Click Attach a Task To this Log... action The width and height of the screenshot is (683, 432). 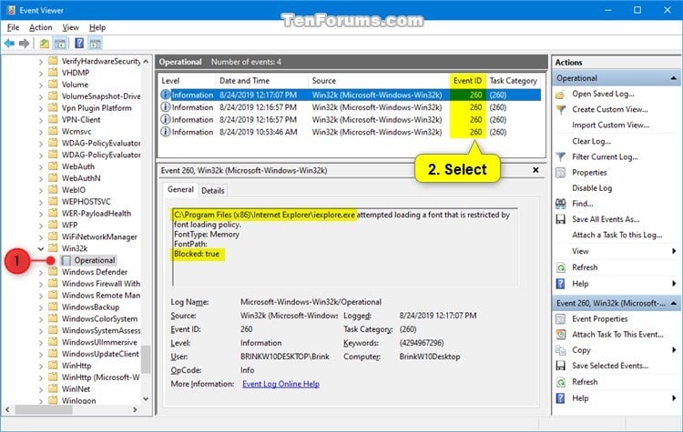coord(617,235)
